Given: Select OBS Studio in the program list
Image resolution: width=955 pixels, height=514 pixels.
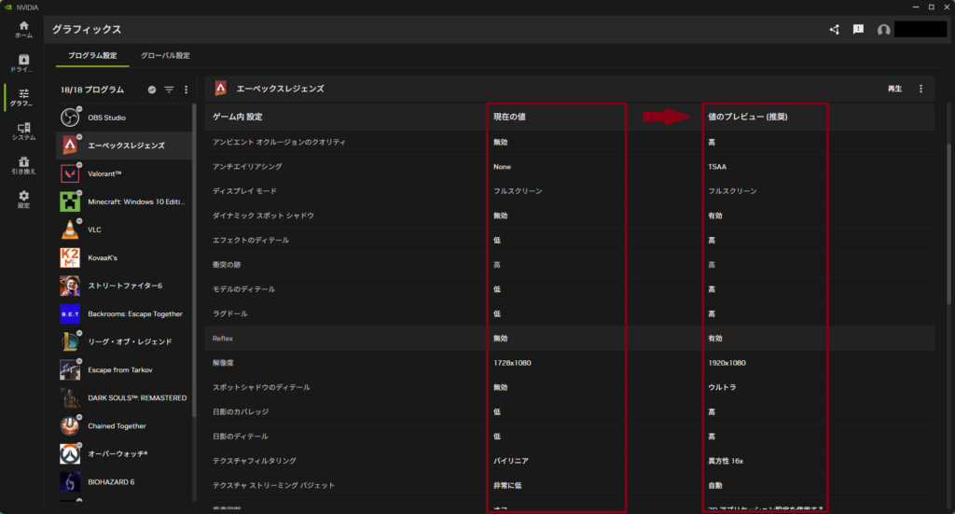Looking at the screenshot, I should coord(106,118).
